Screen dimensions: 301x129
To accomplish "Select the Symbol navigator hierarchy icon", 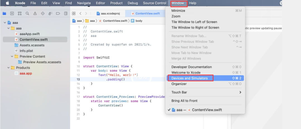I will click(20, 13).
